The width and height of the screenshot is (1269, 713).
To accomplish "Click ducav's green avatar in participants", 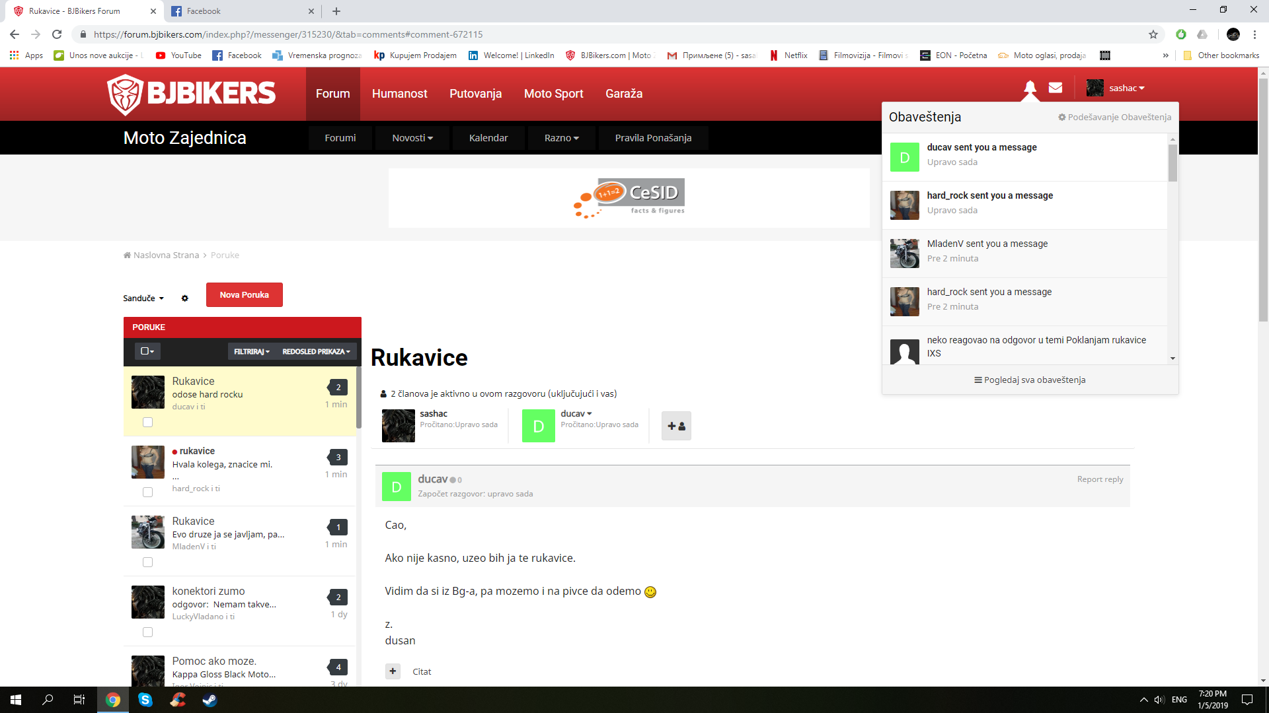I will click(539, 426).
